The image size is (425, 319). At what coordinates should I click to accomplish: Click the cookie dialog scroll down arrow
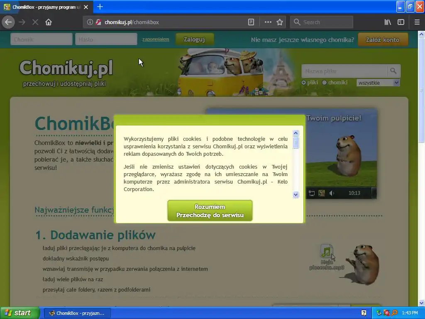tap(296, 194)
